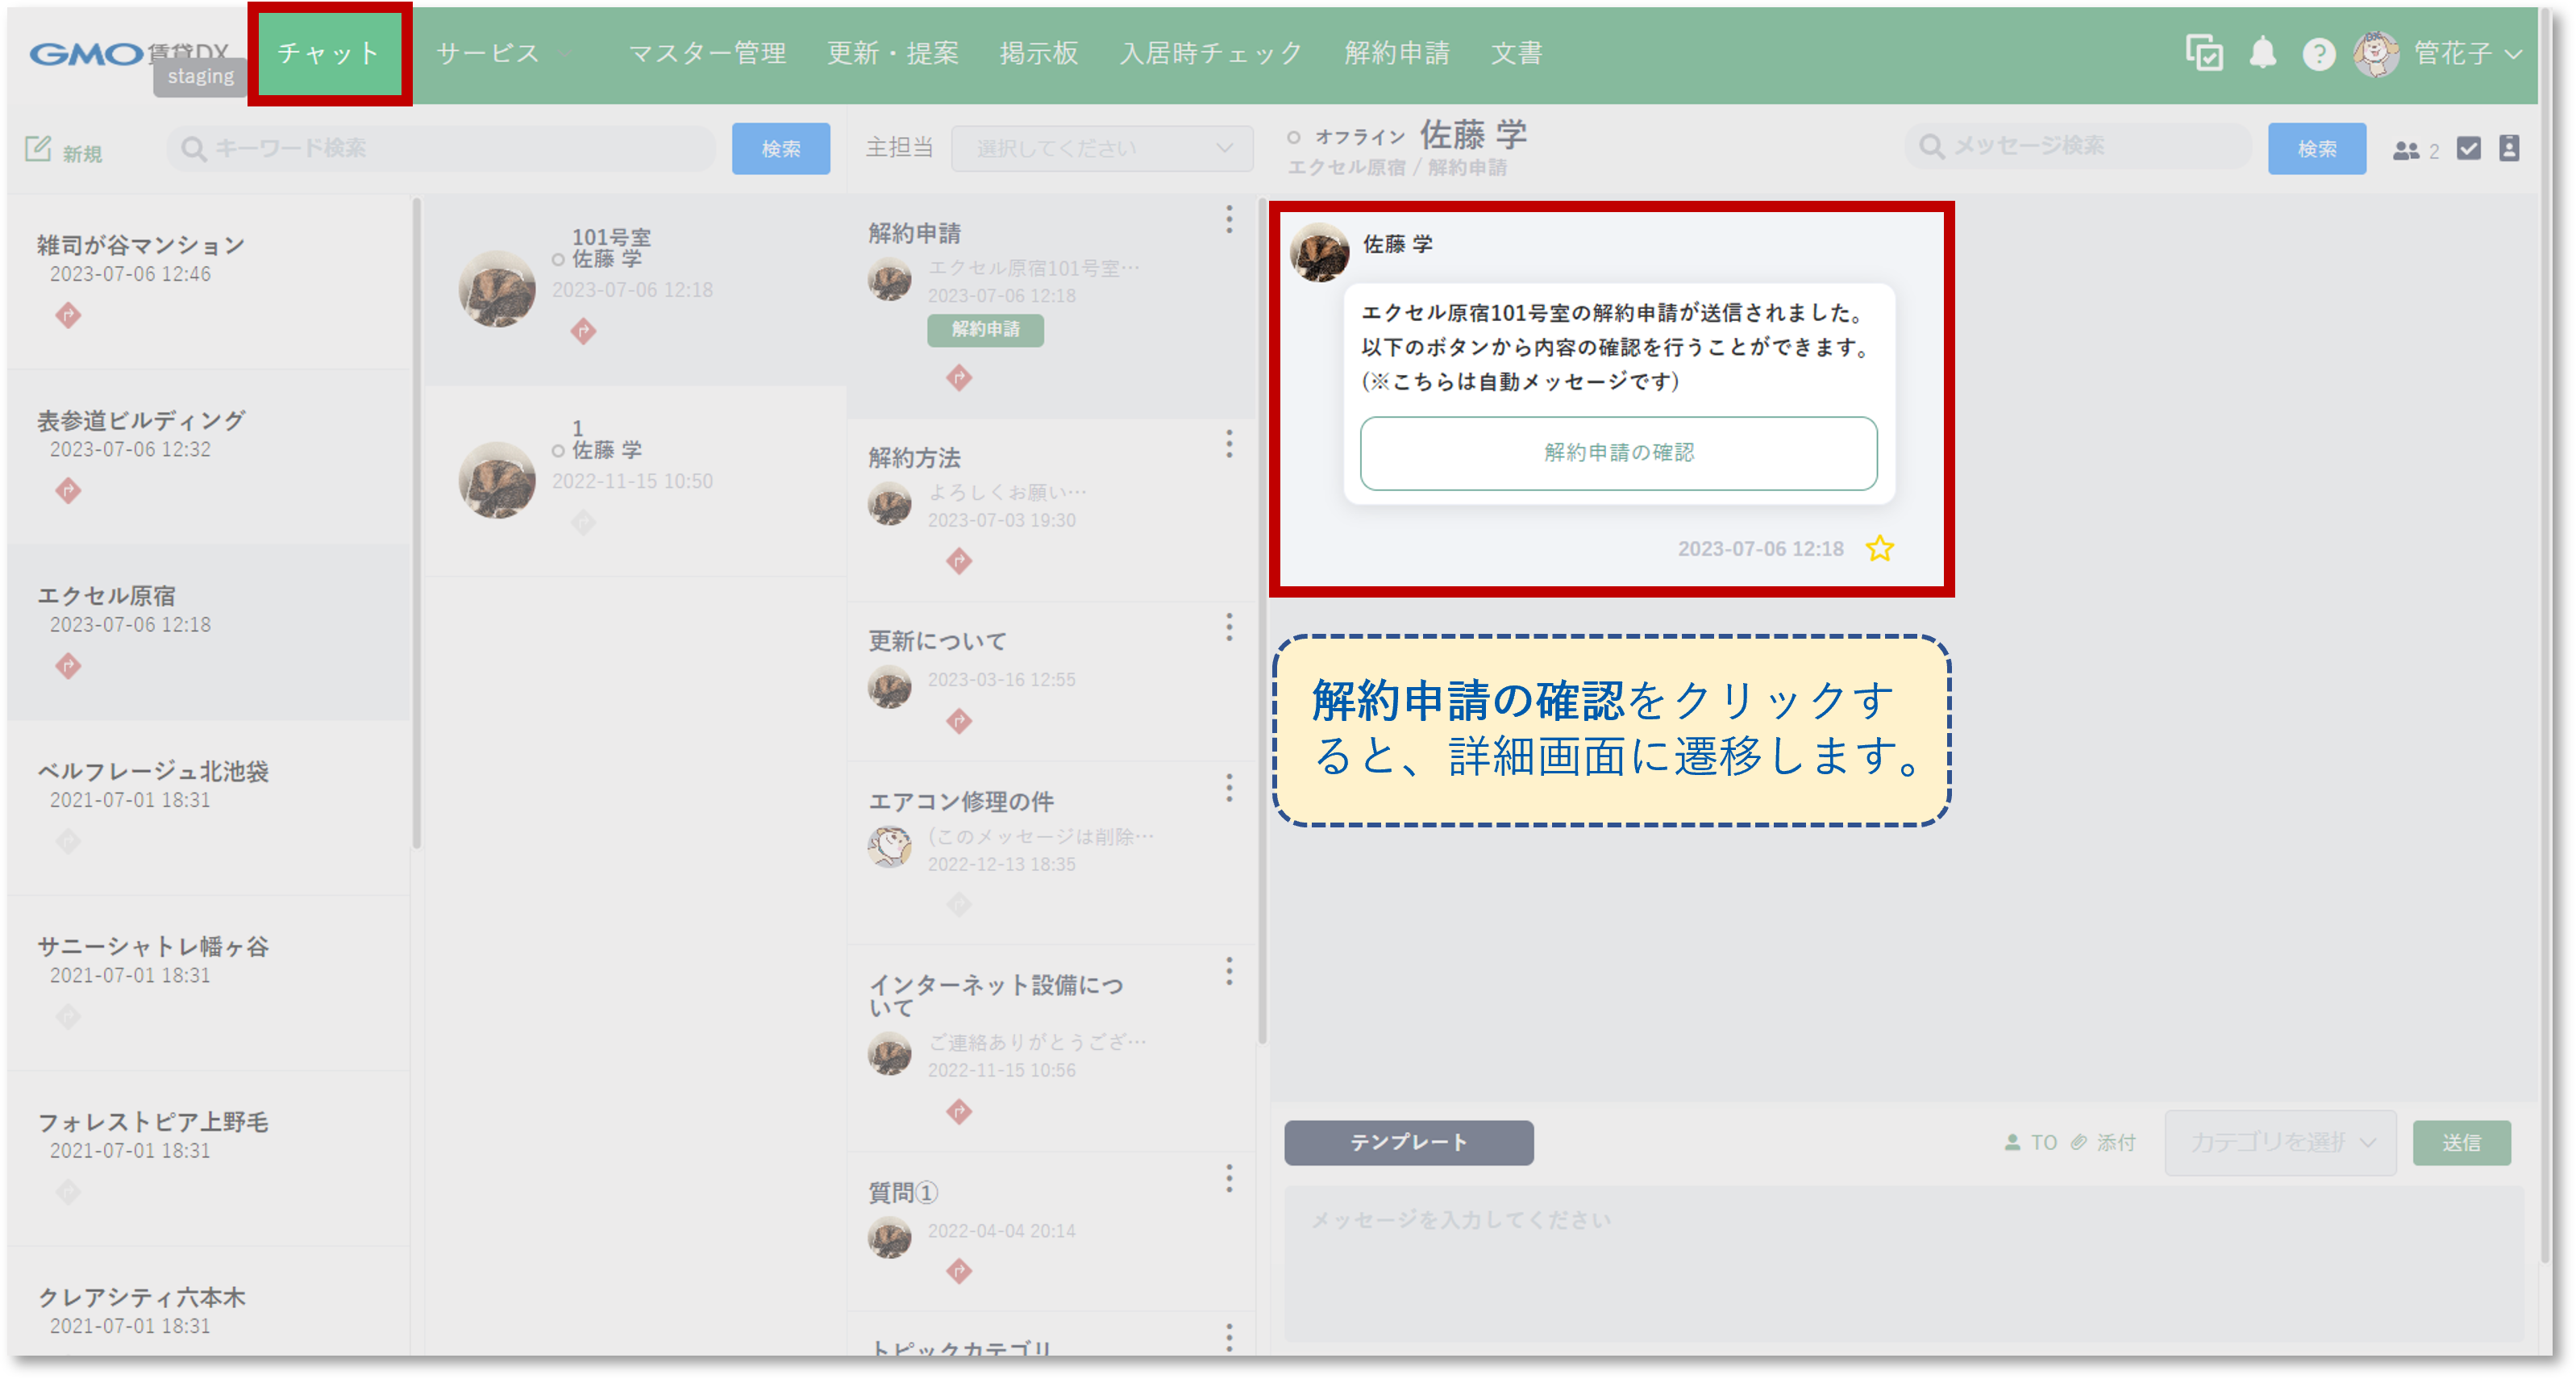Star the automated message from 佐藤 学

pyautogui.click(x=1881, y=548)
